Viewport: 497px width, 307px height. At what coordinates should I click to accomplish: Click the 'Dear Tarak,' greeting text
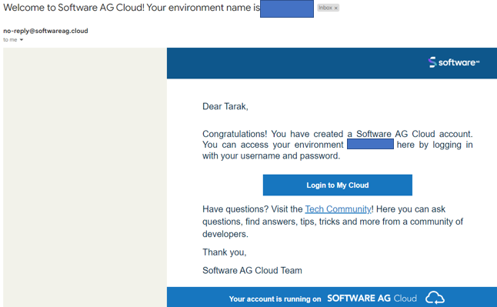click(225, 106)
